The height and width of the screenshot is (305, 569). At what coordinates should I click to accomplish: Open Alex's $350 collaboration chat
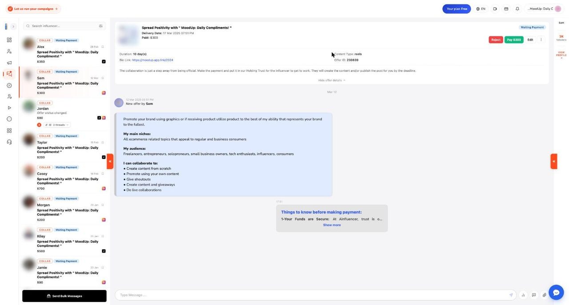click(64, 51)
